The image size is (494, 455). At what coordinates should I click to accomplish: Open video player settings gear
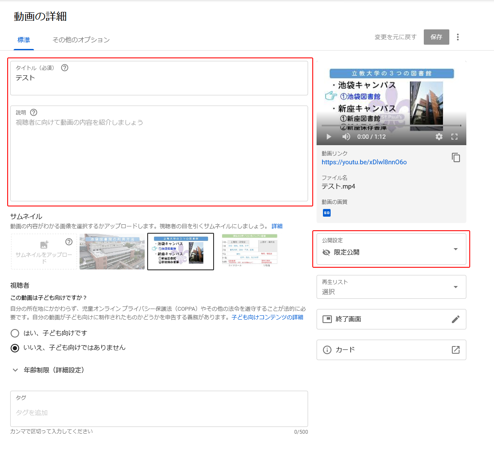click(x=439, y=137)
